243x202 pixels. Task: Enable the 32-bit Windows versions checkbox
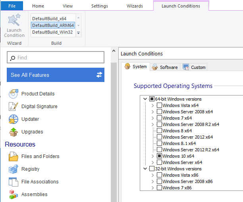(x=152, y=169)
